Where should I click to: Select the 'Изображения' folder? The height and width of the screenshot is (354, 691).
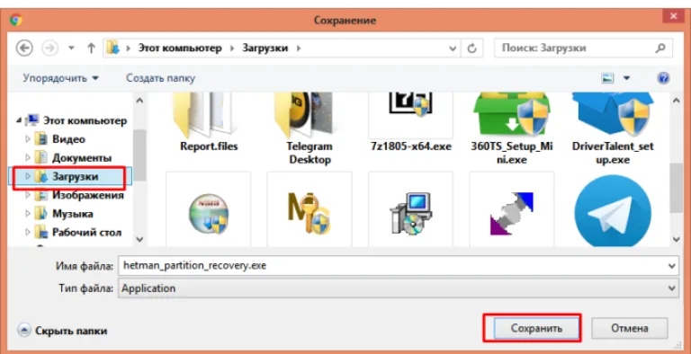(88, 195)
